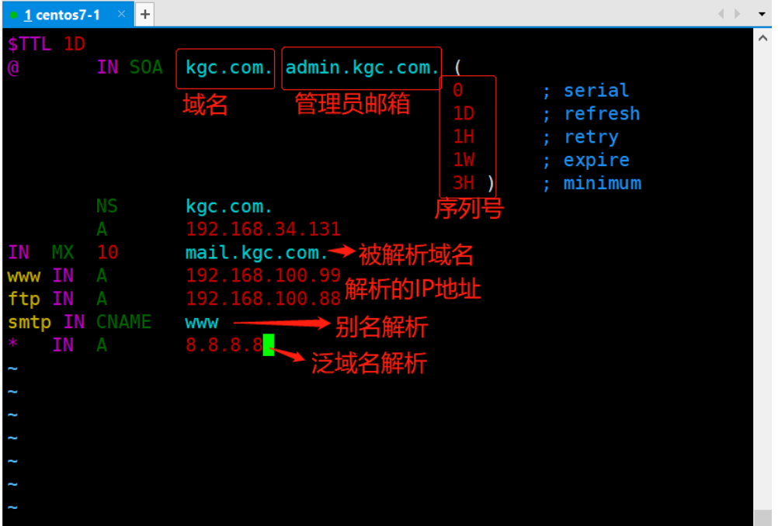778x526 pixels.
Task: Click the kgc.com. SOA domain name
Action: (229, 67)
